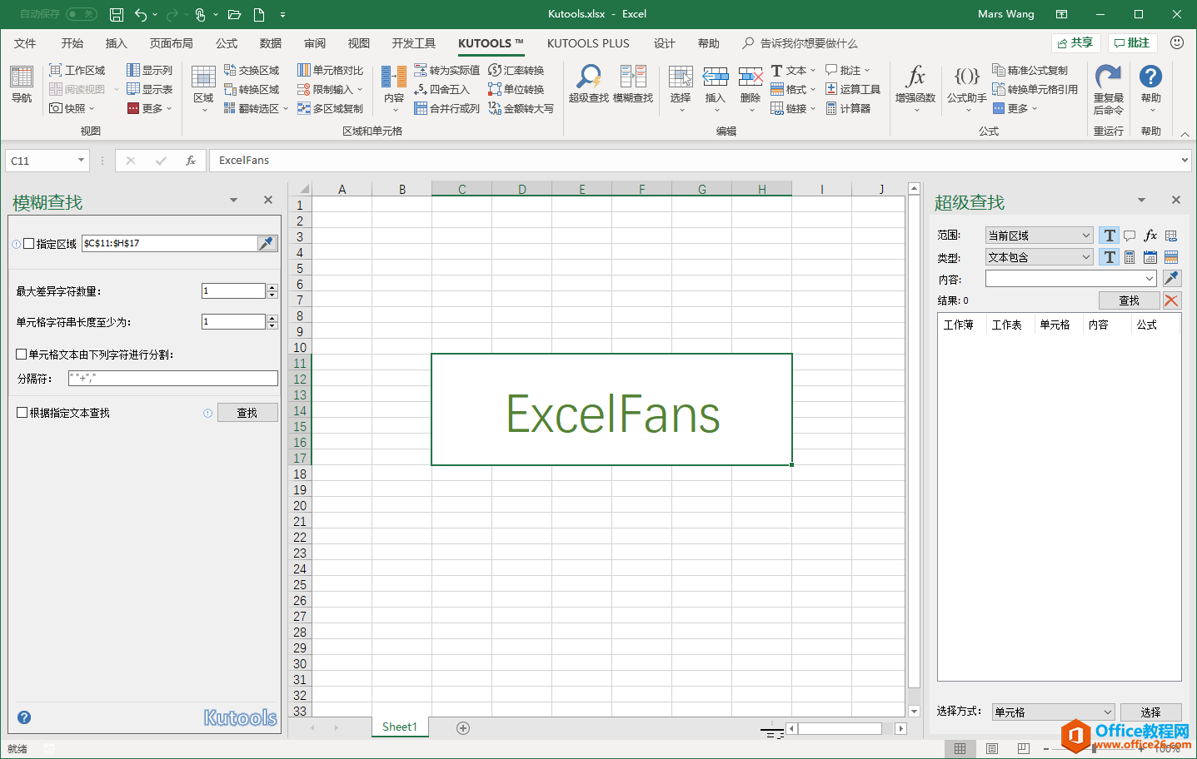This screenshot has height=759, width=1197.
Task: Add a new sheet with the plus icon
Action: pyautogui.click(x=463, y=728)
